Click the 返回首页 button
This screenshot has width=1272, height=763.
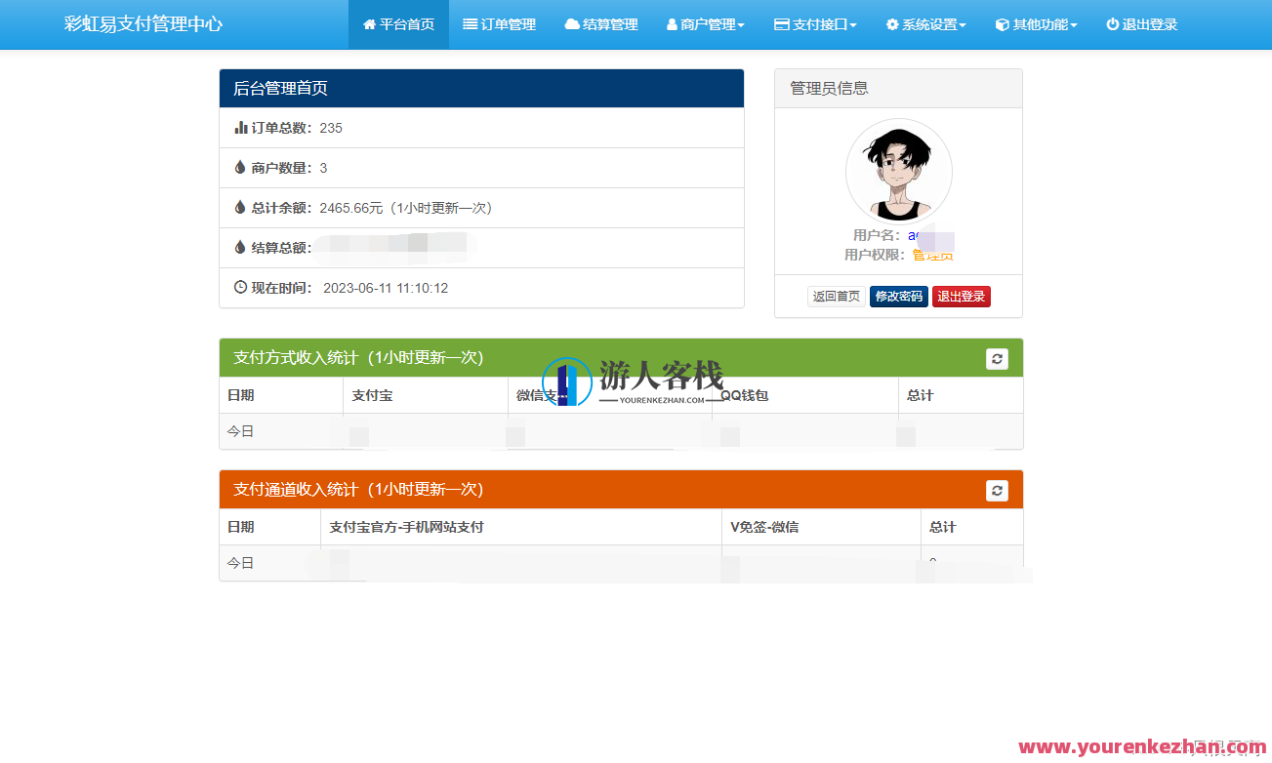coord(836,296)
